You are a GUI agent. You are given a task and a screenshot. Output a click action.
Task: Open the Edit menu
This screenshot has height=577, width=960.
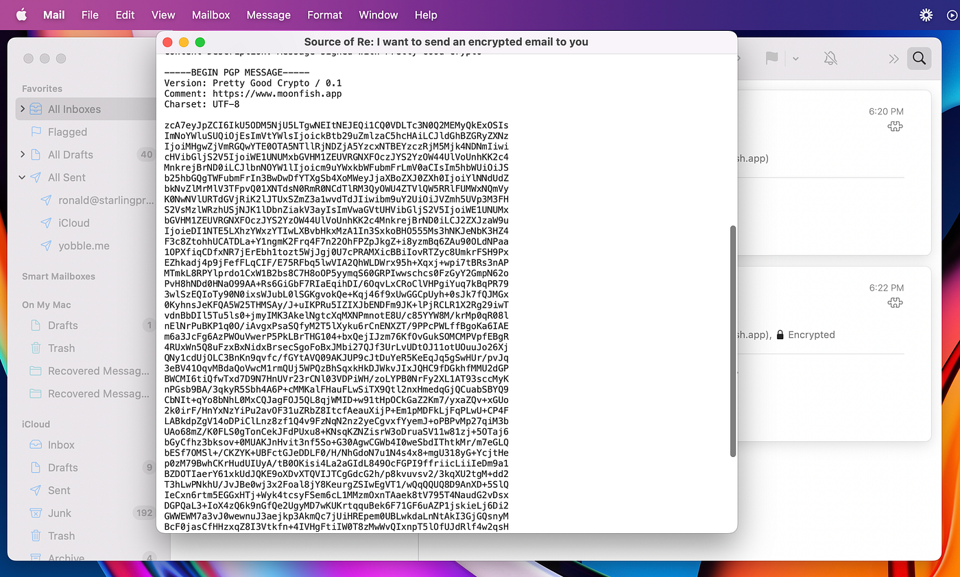(125, 14)
